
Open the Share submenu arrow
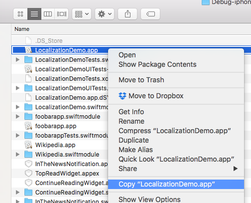point(235,169)
